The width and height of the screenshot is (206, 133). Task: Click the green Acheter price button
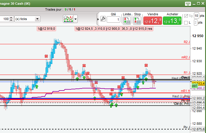click(x=172, y=21)
